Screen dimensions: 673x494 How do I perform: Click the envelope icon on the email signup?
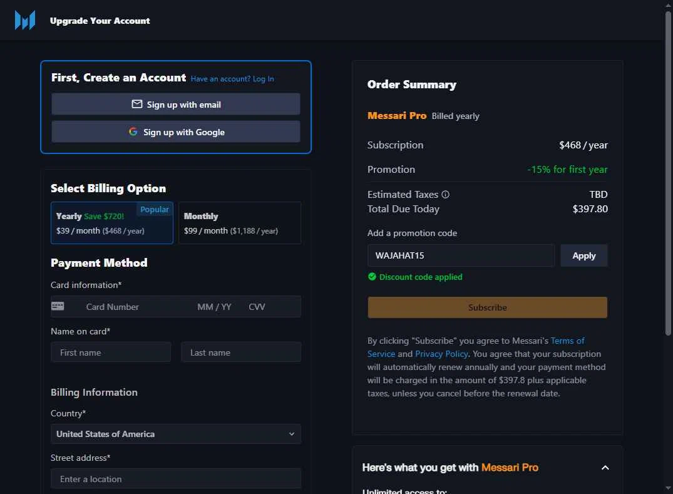click(x=137, y=105)
